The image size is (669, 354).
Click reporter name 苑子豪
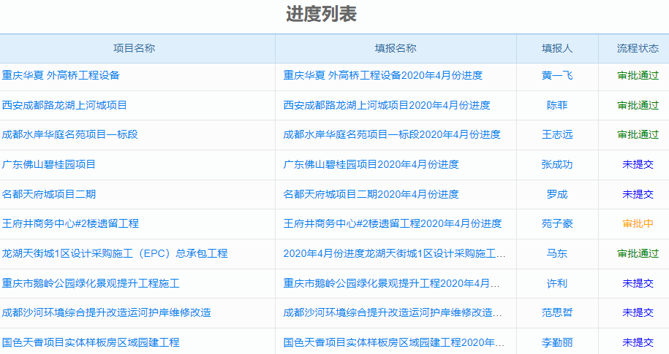(557, 223)
